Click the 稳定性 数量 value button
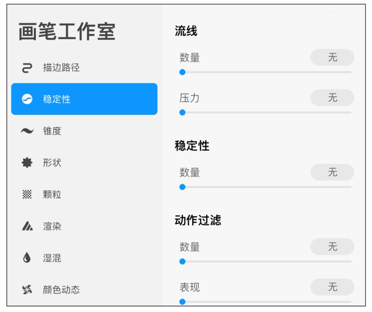The height and width of the screenshot is (312, 372). (332, 172)
